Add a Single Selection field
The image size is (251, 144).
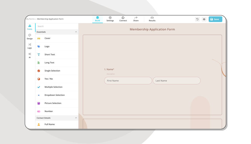(x=52, y=71)
